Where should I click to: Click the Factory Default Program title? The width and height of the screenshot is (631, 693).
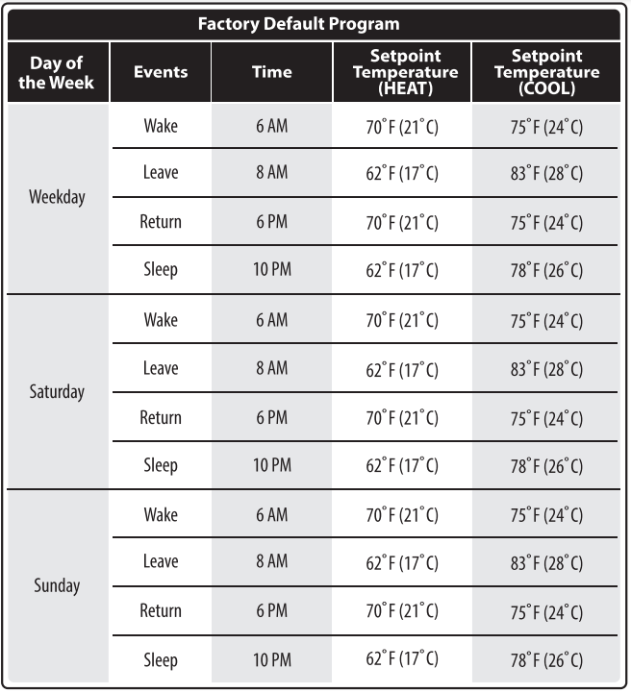298,24
